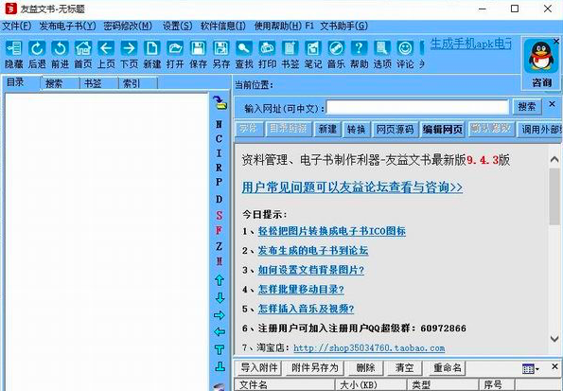
Task: Click the letter D in vertical toolbar
Action: coord(219,199)
